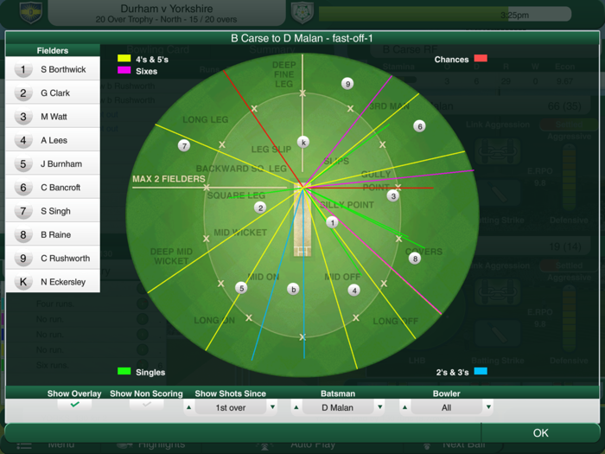605x454 pixels.
Task: Select A Lees in Fielders list
Action: (x=53, y=140)
